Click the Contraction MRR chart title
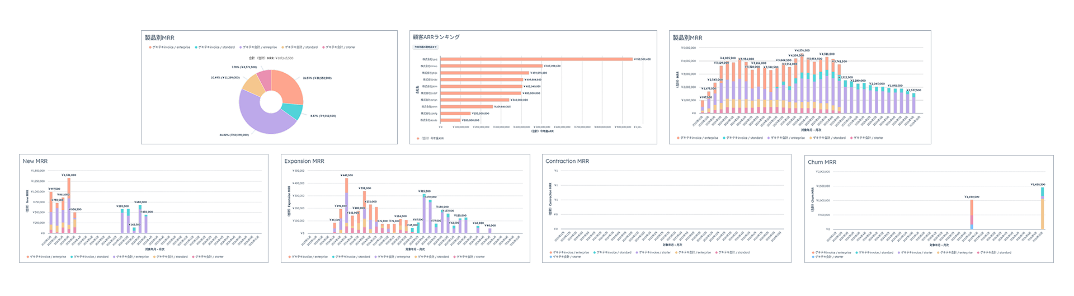The height and width of the screenshot is (296, 1074). [x=567, y=161]
